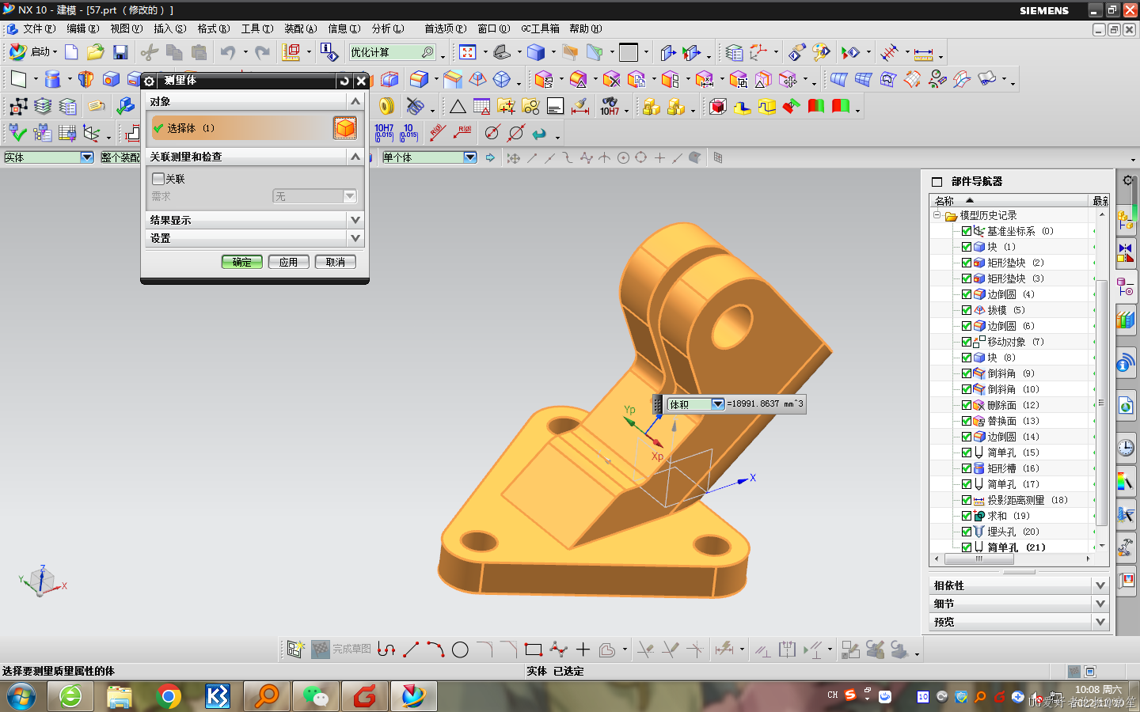Image resolution: width=1140 pixels, height=712 pixels.
Task: Click the Undo arrow icon
Action: point(228,52)
